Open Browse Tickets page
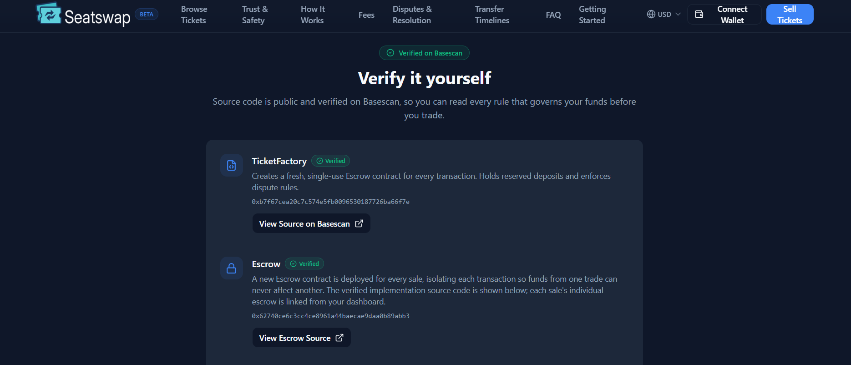851x365 pixels. coord(194,15)
